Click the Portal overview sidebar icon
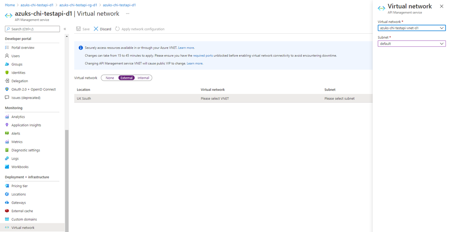Screen dimensions: 450x232 [x=7, y=48]
